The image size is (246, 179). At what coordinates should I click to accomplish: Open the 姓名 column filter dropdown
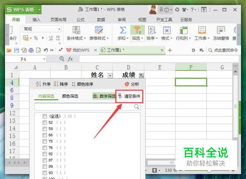point(110,76)
